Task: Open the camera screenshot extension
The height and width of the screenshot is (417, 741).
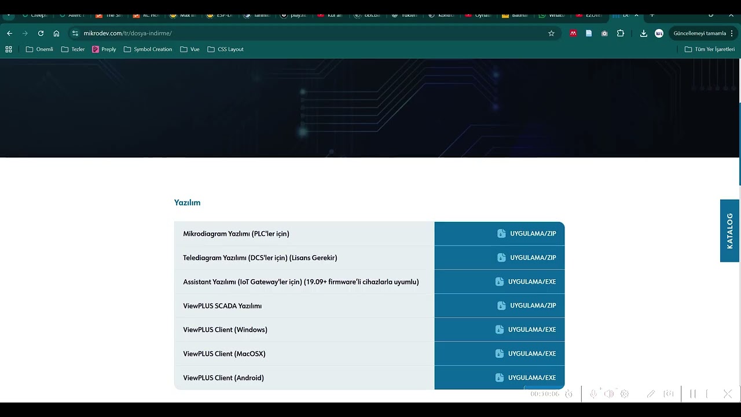Action: [x=604, y=34]
